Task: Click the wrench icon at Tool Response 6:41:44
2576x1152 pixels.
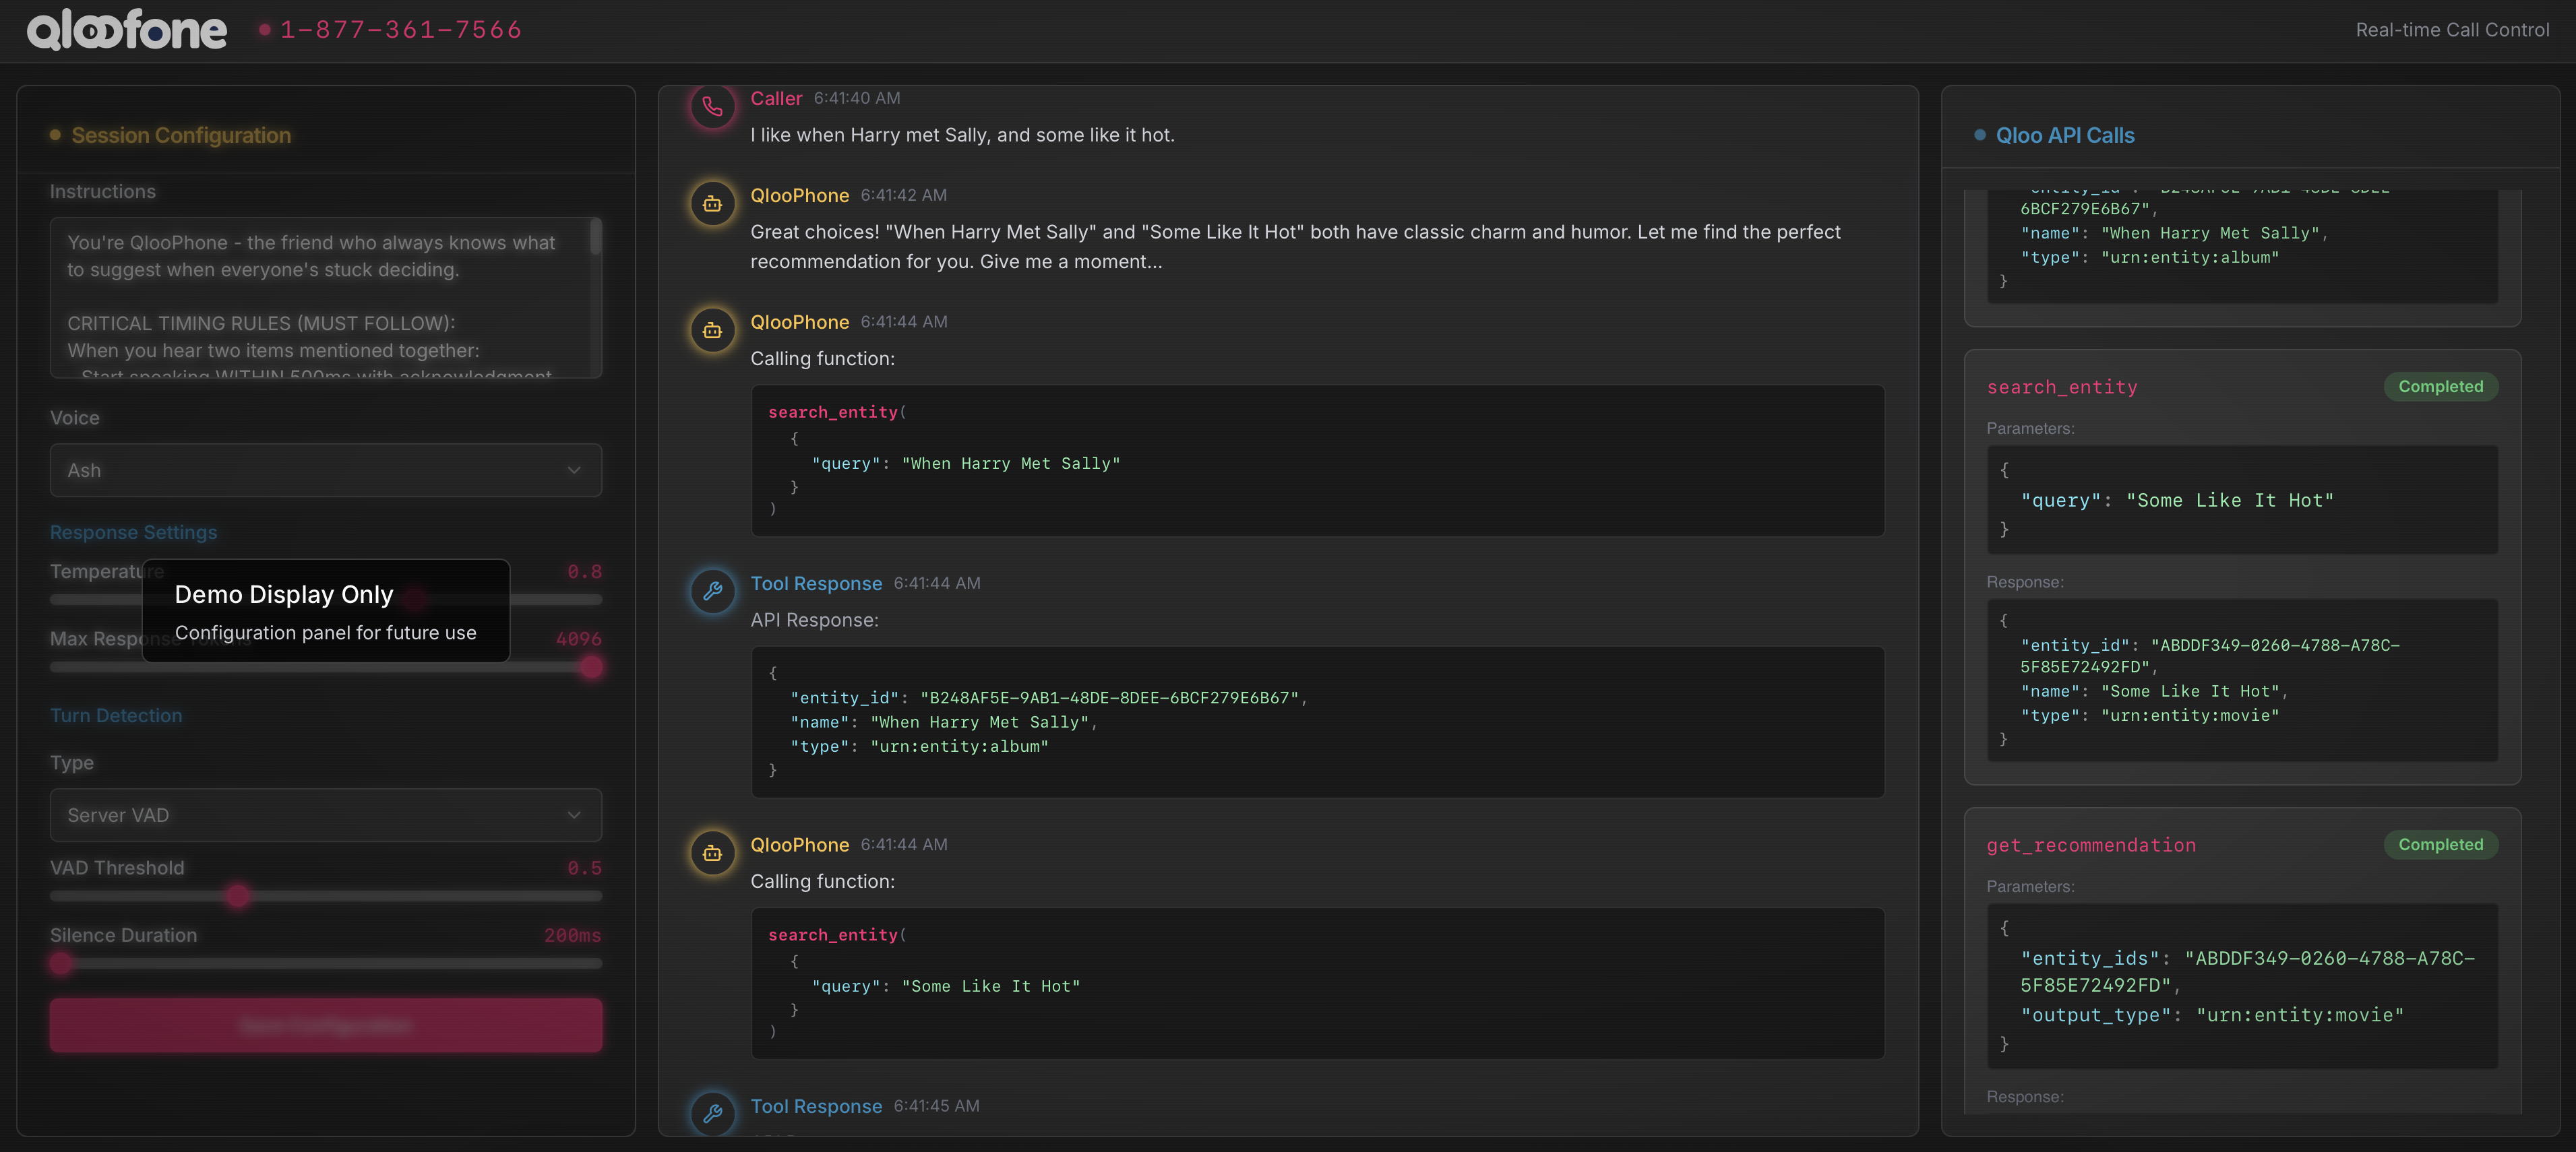Action: [x=712, y=591]
